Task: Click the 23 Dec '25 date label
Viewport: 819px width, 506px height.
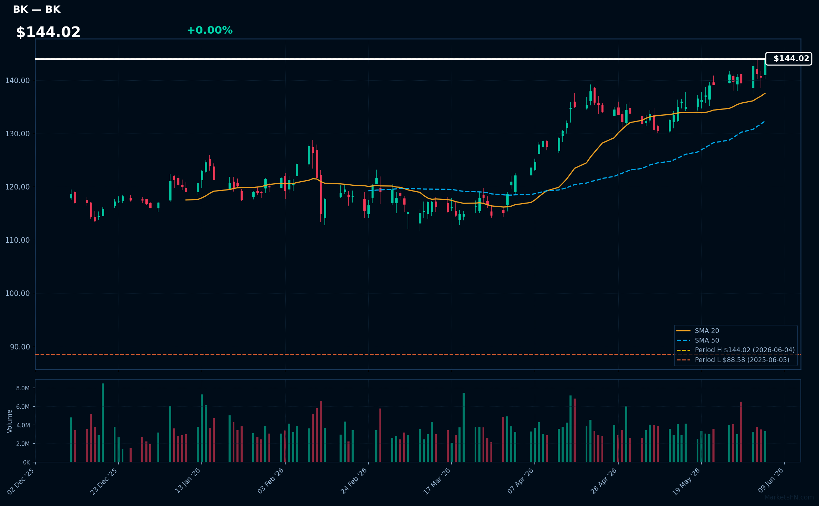Action: (104, 481)
